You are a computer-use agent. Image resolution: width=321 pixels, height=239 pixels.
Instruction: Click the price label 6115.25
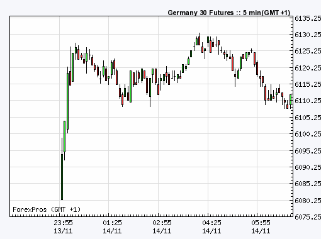tap(308, 84)
